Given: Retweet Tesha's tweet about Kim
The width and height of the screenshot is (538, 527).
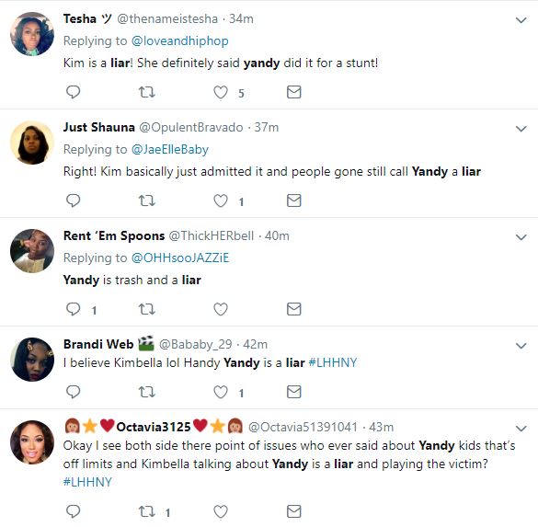Looking at the screenshot, I should coord(147,92).
